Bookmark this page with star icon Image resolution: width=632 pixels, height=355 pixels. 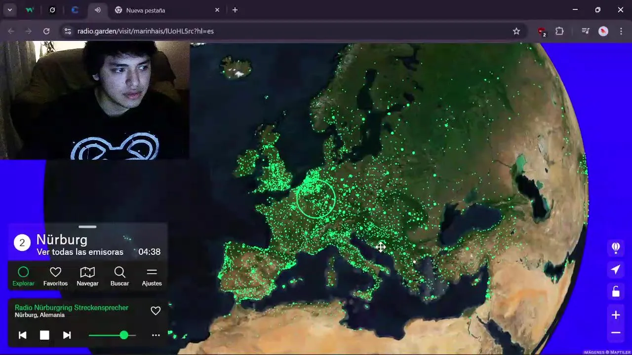click(516, 31)
